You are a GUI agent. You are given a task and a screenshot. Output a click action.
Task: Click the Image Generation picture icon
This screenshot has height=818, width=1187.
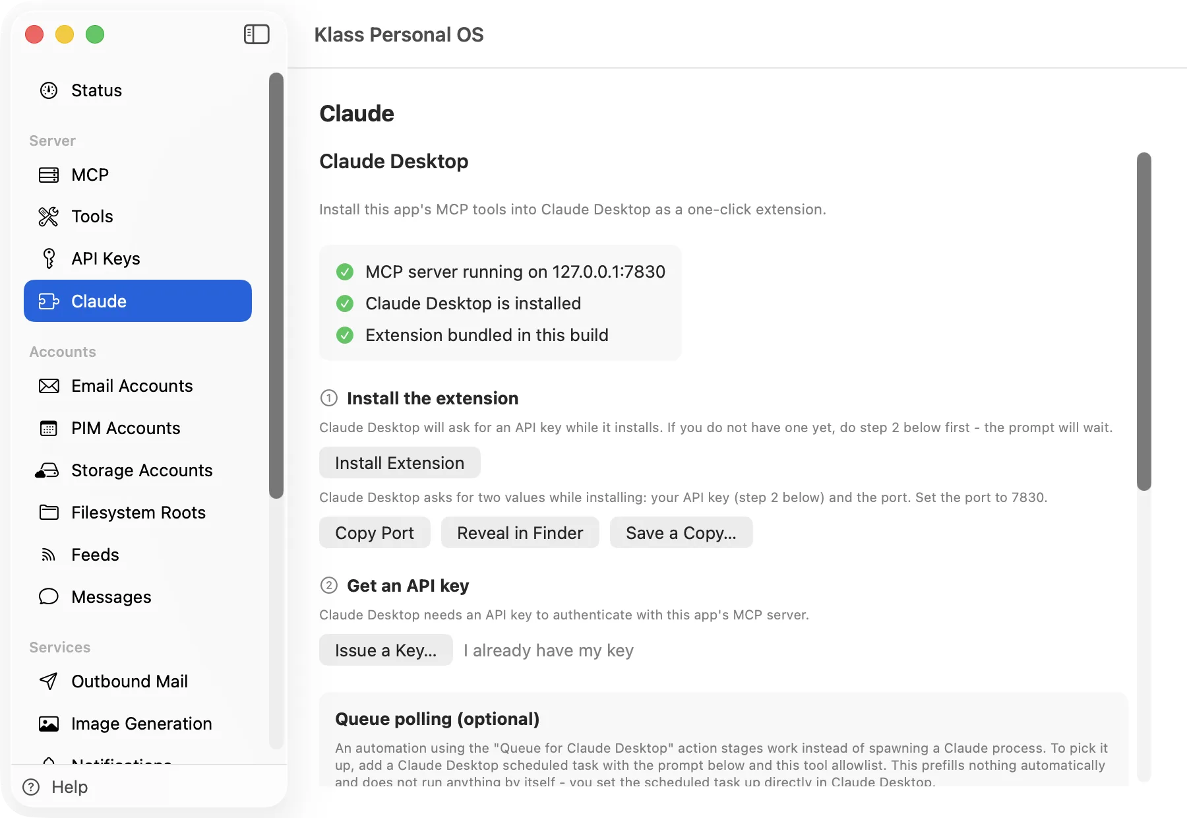(x=49, y=724)
